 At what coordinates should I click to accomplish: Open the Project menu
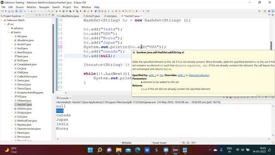tap(67, 7)
